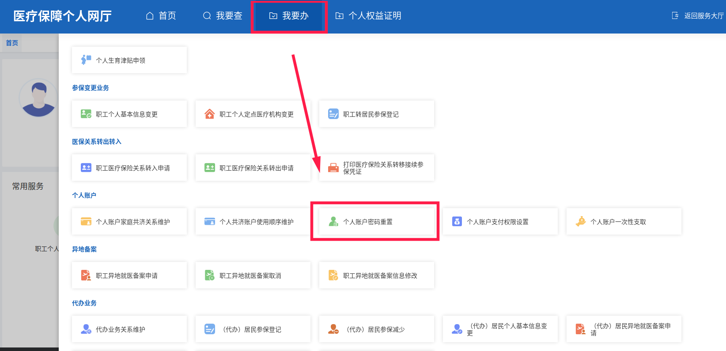The image size is (726, 351).
Task: Select 代办业务关系维护 text
Action: [121, 329]
